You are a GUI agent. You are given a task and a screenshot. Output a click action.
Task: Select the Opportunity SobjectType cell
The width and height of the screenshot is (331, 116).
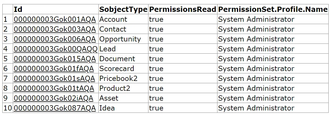coord(123,39)
